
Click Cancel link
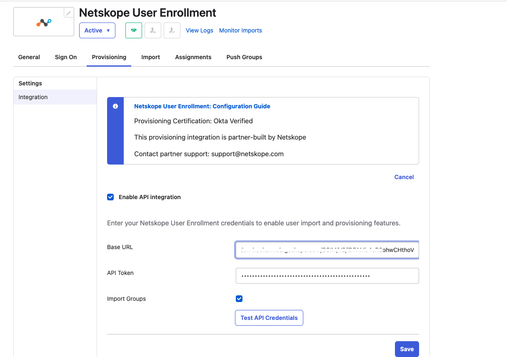tap(404, 177)
